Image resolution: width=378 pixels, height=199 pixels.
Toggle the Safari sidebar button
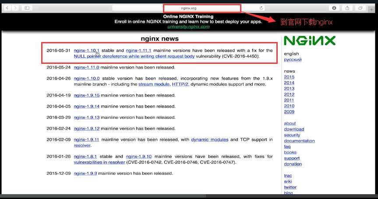pos(27,8)
